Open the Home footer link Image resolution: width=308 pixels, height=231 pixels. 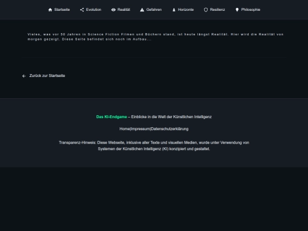[124, 129]
